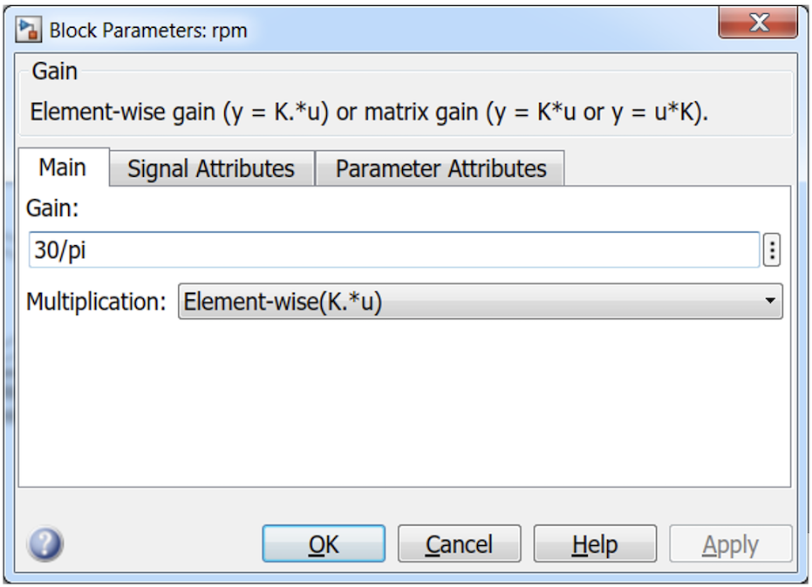Click the 'Gain' group heading text
Screen dimensions: 812x587
(55, 72)
